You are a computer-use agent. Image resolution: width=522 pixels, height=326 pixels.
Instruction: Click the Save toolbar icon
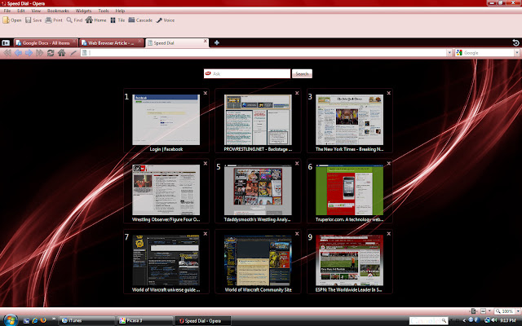(x=33, y=20)
